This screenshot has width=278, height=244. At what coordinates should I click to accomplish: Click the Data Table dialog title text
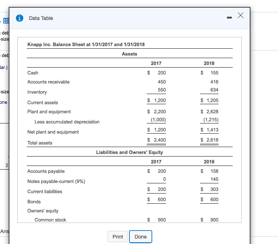pyautogui.click(x=41, y=18)
